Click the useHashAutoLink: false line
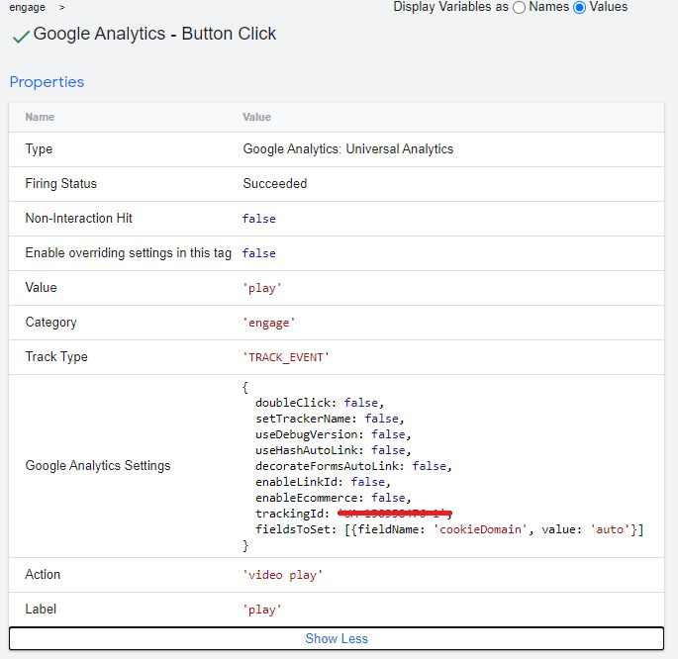 click(333, 450)
